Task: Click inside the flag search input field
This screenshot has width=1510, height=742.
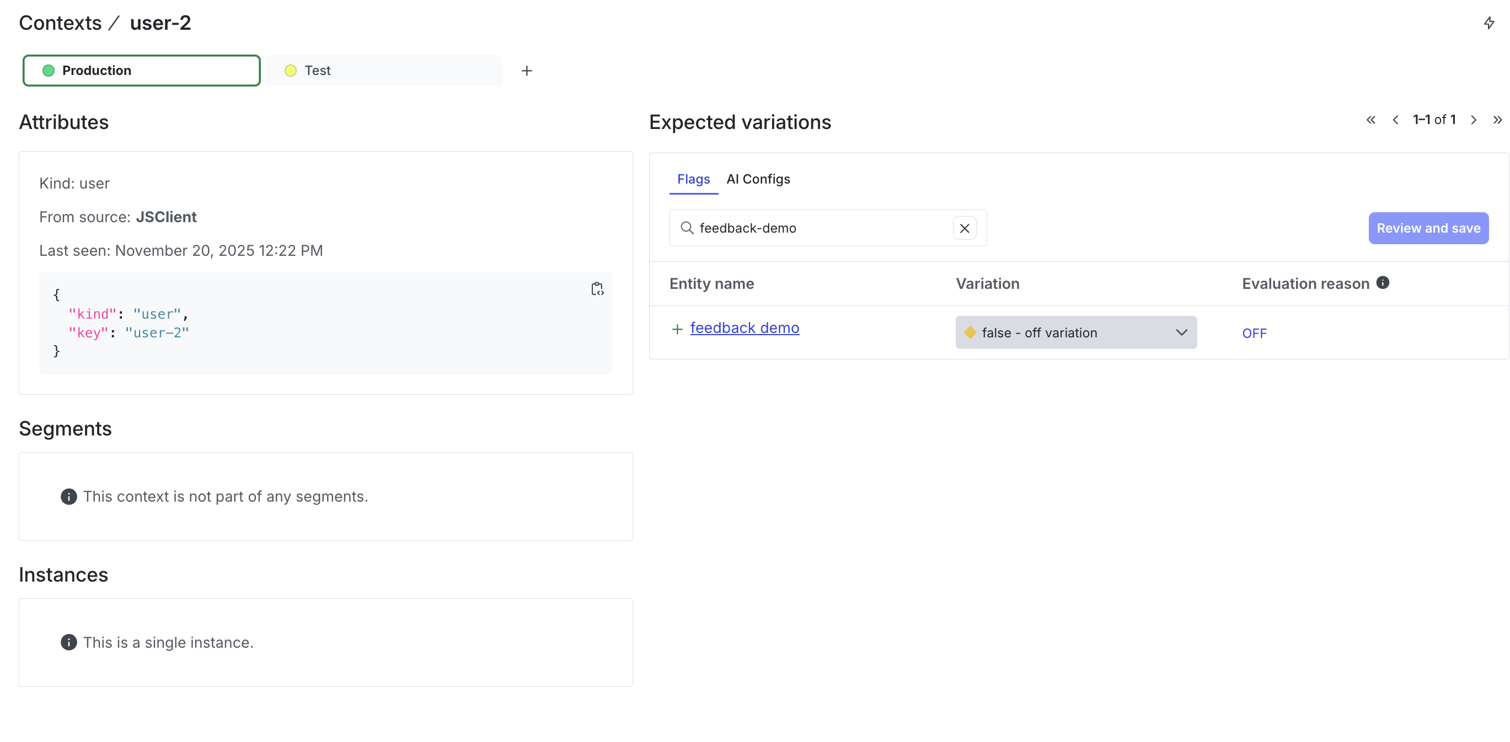Action: pos(821,228)
